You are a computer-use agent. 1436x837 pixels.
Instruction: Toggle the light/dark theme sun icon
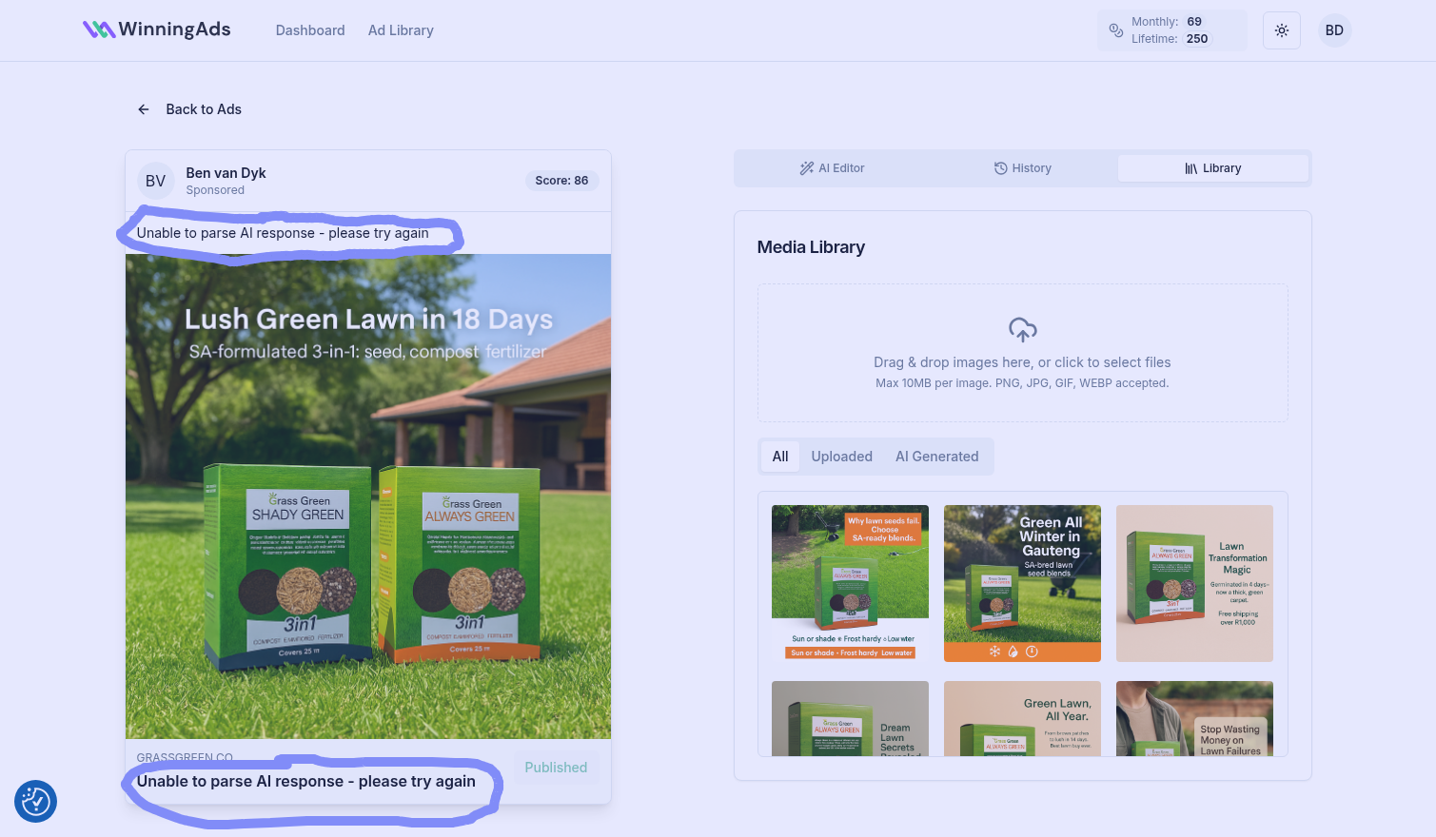[x=1281, y=30]
